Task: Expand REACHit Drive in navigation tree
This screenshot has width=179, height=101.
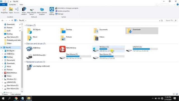Action: click(2, 73)
